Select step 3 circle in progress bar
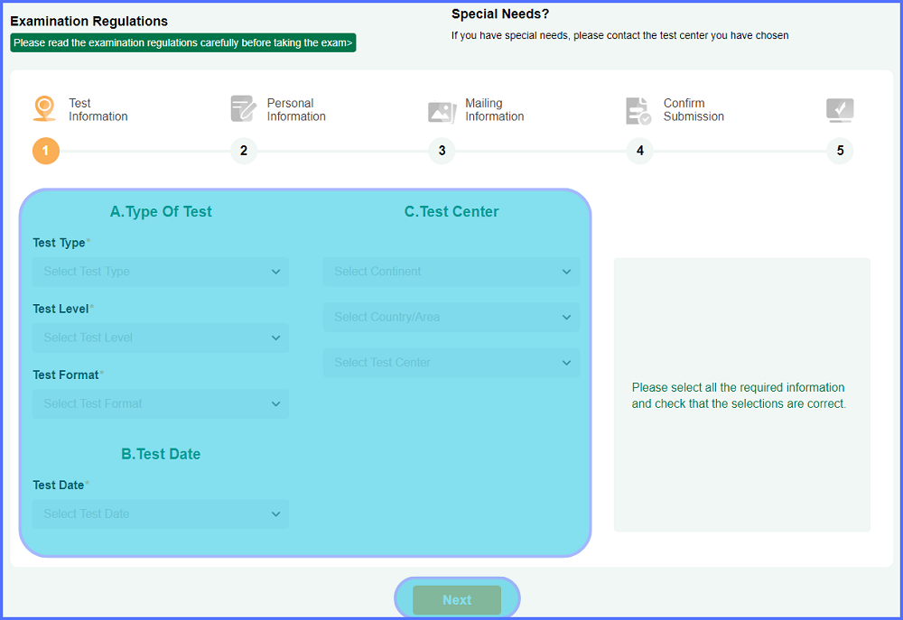Viewport: 903px width, 620px height. pos(442,151)
